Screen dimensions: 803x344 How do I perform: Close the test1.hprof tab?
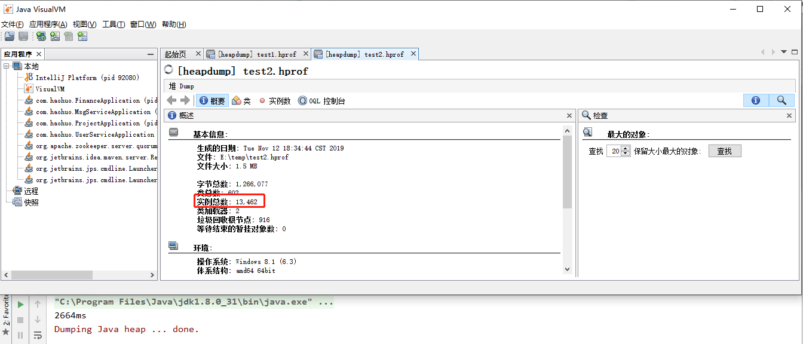click(305, 54)
